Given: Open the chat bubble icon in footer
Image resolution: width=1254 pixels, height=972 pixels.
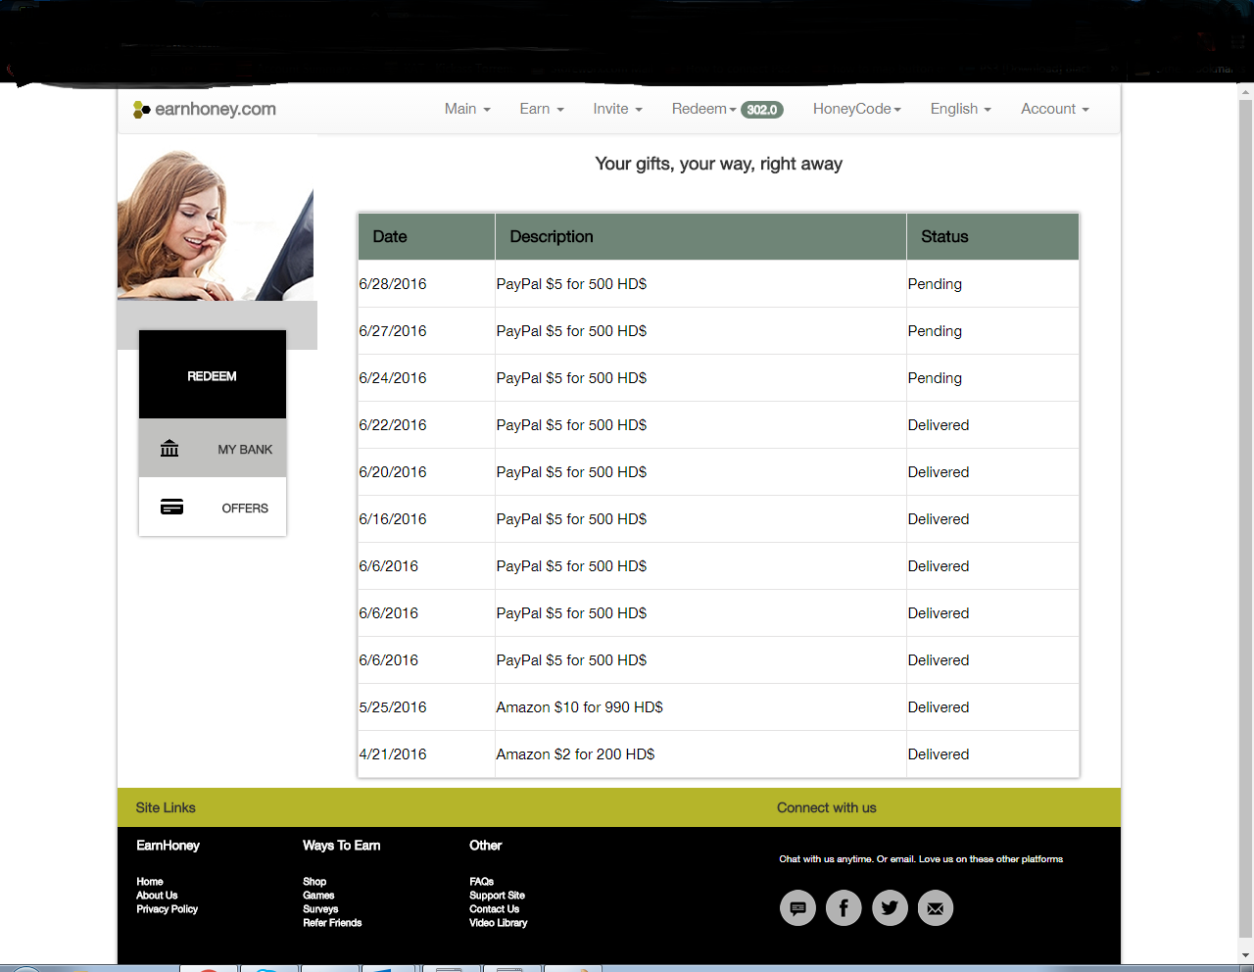Looking at the screenshot, I should (x=797, y=908).
